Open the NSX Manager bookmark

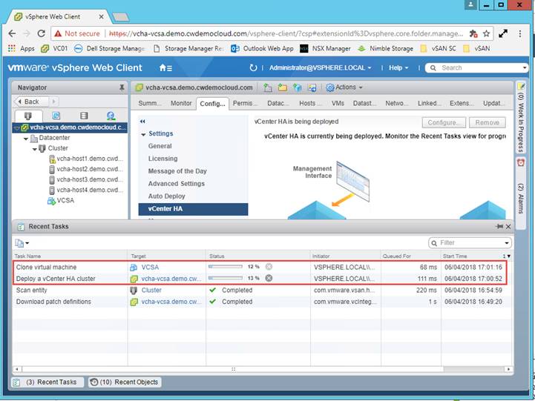pos(325,48)
